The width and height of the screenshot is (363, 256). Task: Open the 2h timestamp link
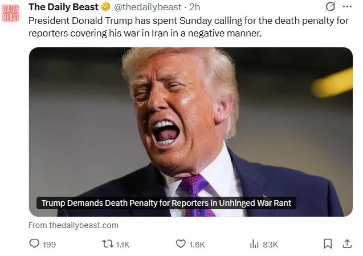click(194, 7)
